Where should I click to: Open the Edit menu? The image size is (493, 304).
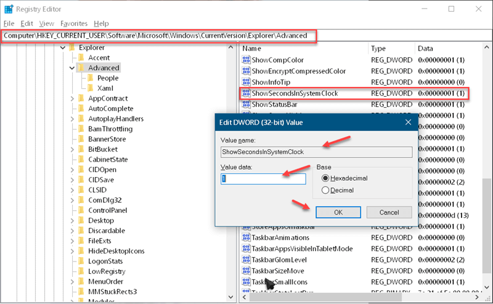[26, 23]
